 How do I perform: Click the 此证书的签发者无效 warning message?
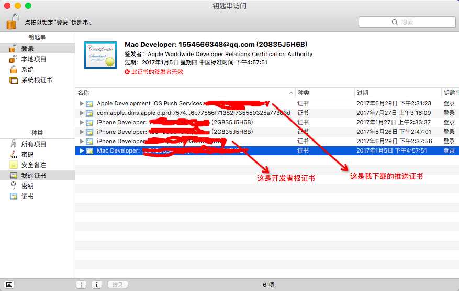pos(154,72)
